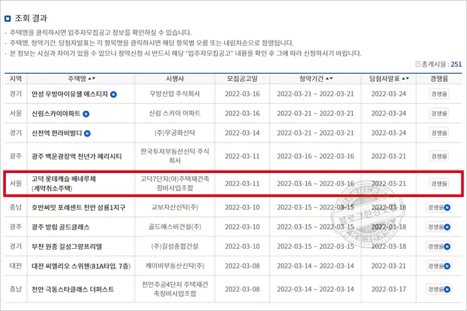467x311 pixels.
Task: Click winner date 2022-03-17 for 천안 극동스타클래스
Action: (x=389, y=289)
